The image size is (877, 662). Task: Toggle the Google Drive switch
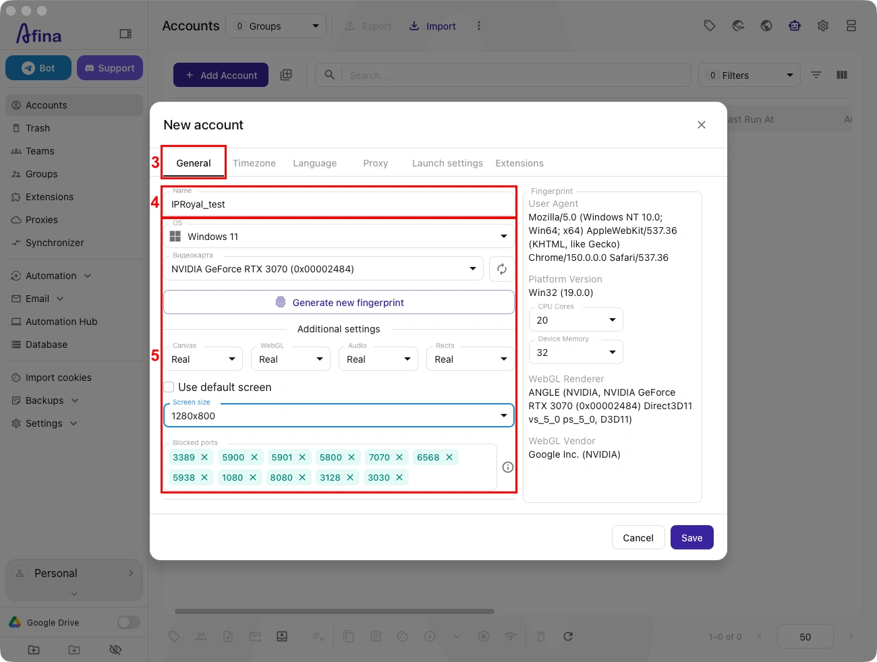[x=129, y=622]
